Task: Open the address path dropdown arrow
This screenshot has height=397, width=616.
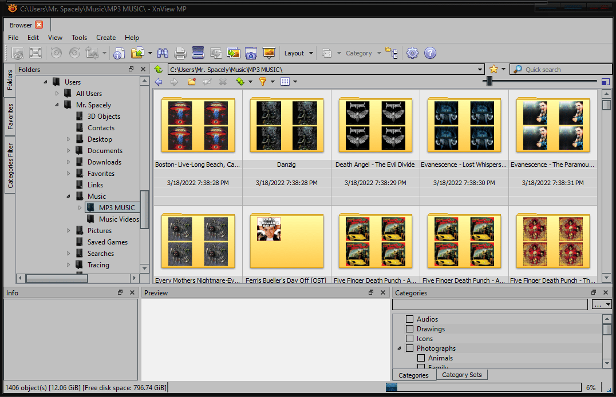Action: point(480,70)
